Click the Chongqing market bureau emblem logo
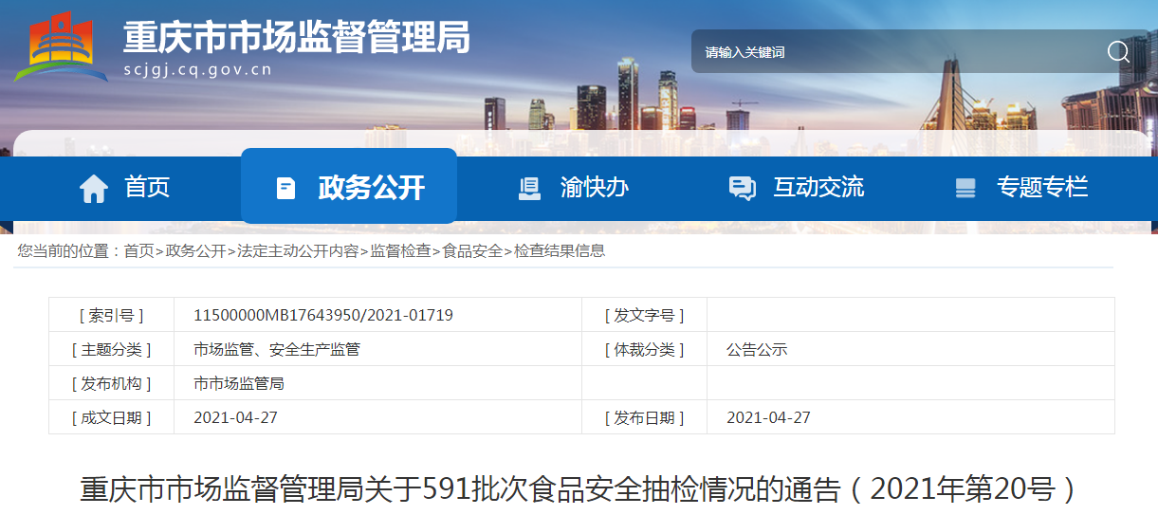Image resolution: width=1158 pixels, height=515 pixels. pyautogui.click(x=60, y=46)
